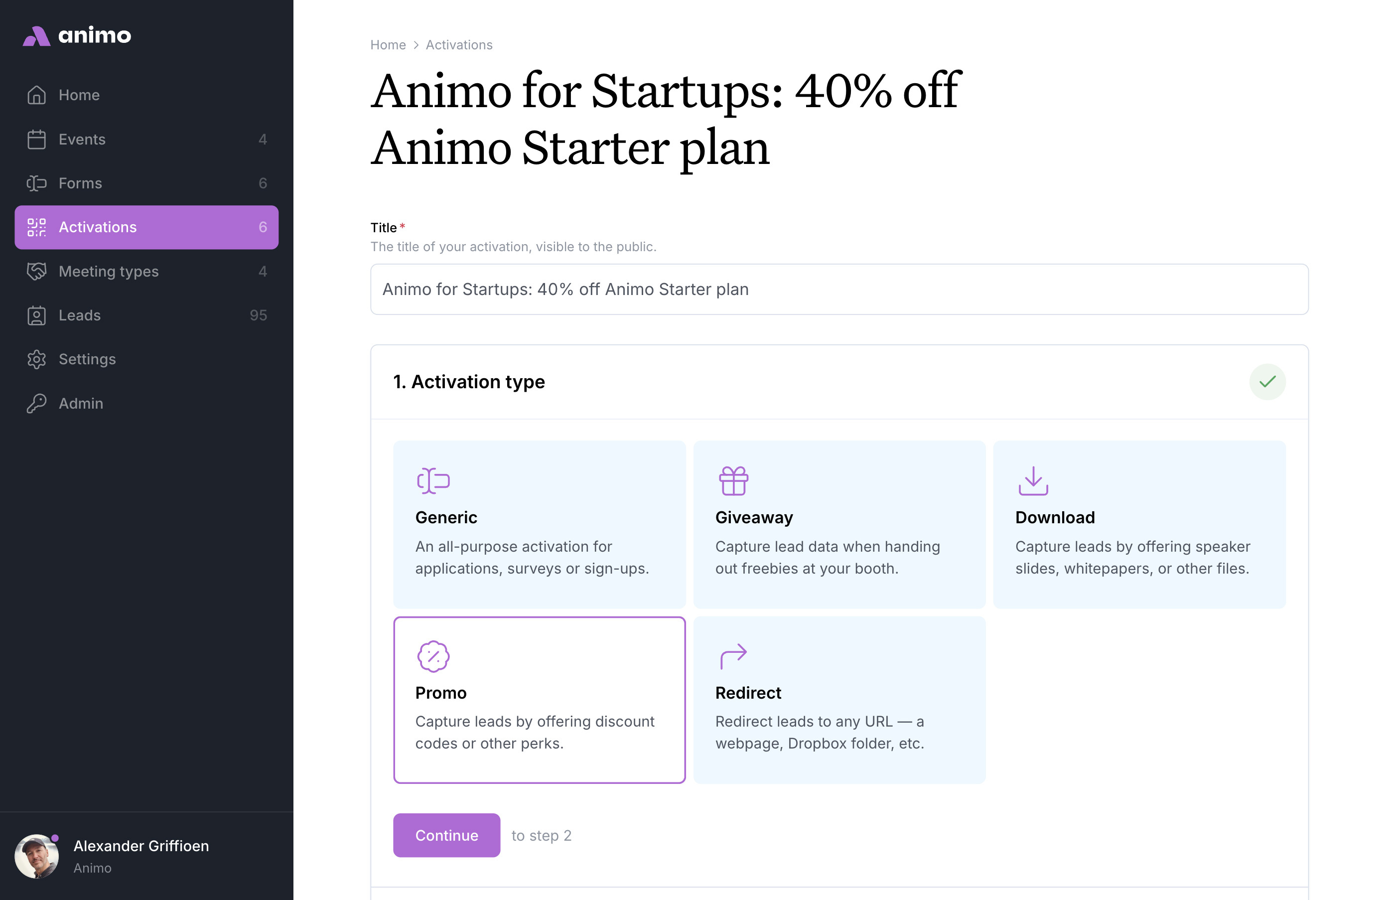1386x900 pixels.
Task: Choose the Download activation type card
Action: [x=1139, y=524]
